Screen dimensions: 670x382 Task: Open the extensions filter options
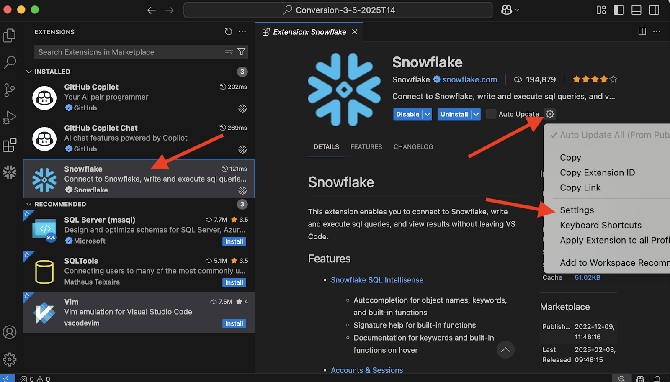pos(241,51)
